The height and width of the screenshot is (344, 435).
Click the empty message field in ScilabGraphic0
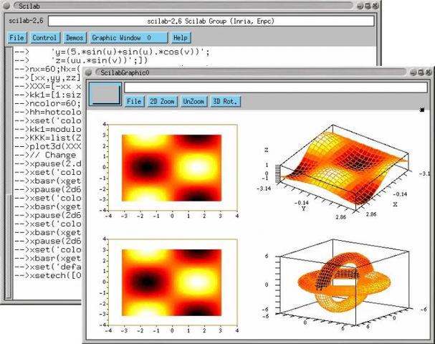(276, 87)
